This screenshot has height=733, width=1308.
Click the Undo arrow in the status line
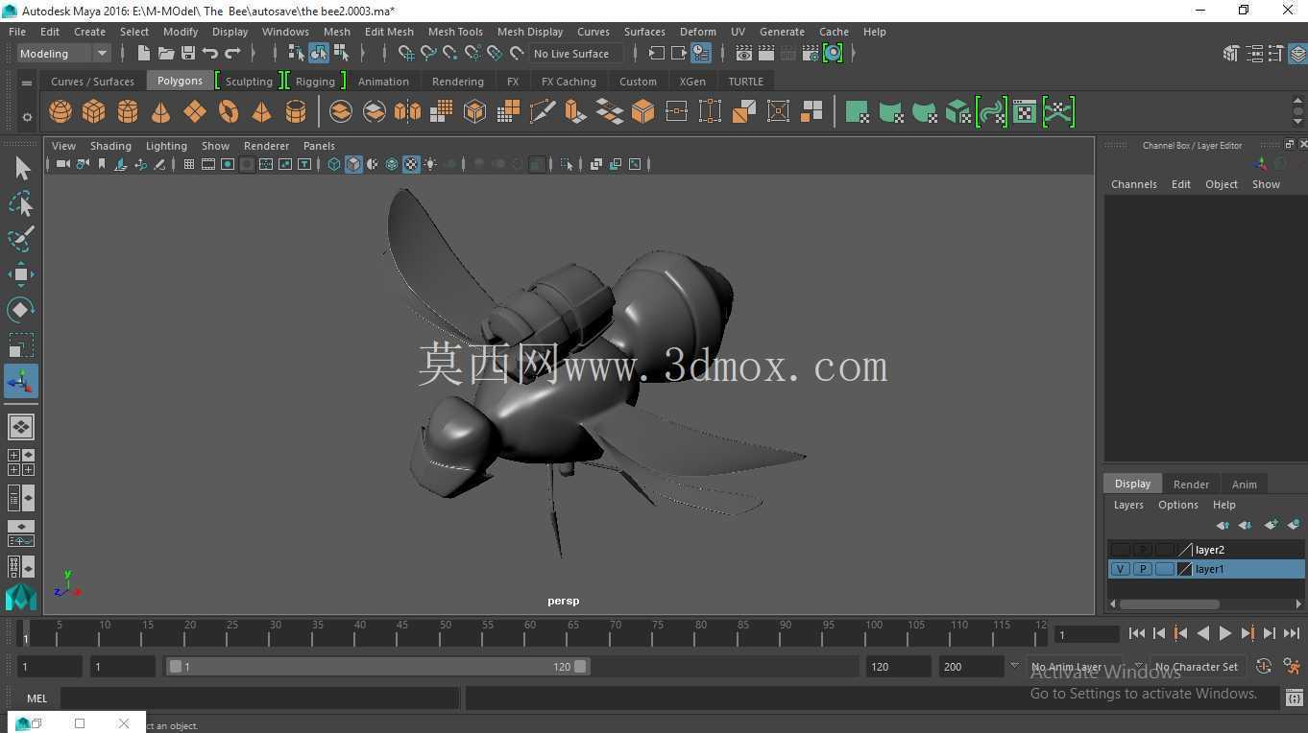coord(210,53)
